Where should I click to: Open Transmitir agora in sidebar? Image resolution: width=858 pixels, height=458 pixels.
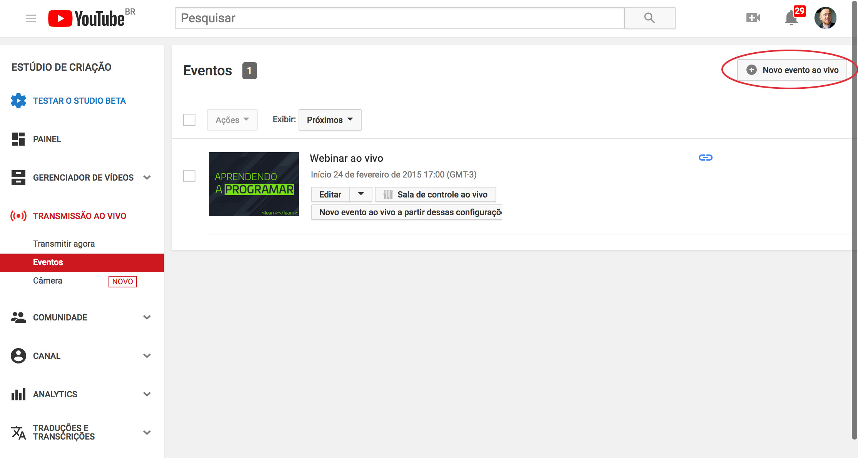[x=64, y=244]
